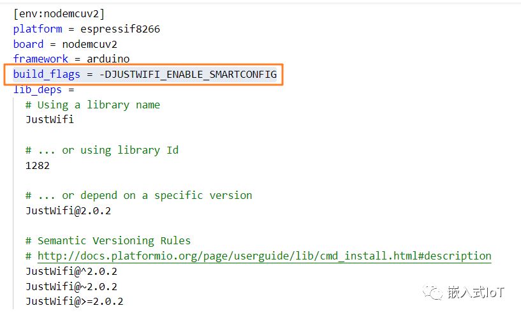The width and height of the screenshot is (521, 315).
Task: Select the JustWifi@^2.0.2 dependency line
Action: click(x=71, y=271)
